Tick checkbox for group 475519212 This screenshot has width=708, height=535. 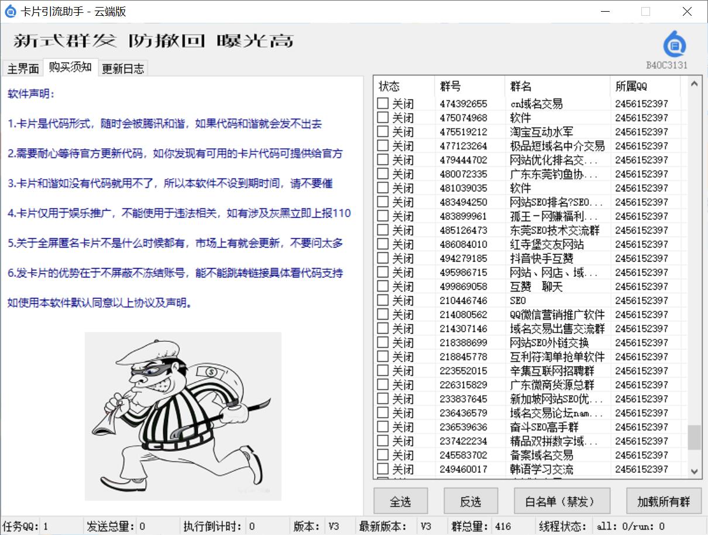[x=383, y=132]
